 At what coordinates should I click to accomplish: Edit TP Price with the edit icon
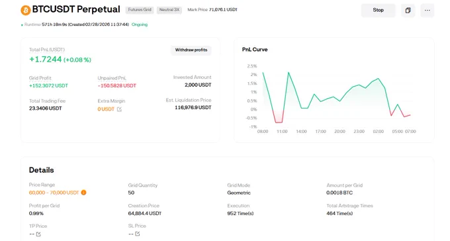(38, 234)
